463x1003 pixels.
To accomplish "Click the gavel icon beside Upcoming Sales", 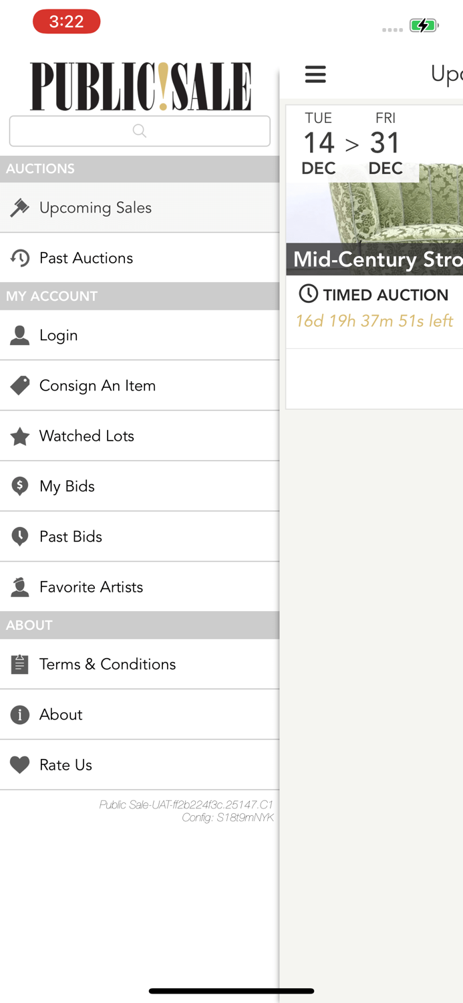I will pos(20,208).
